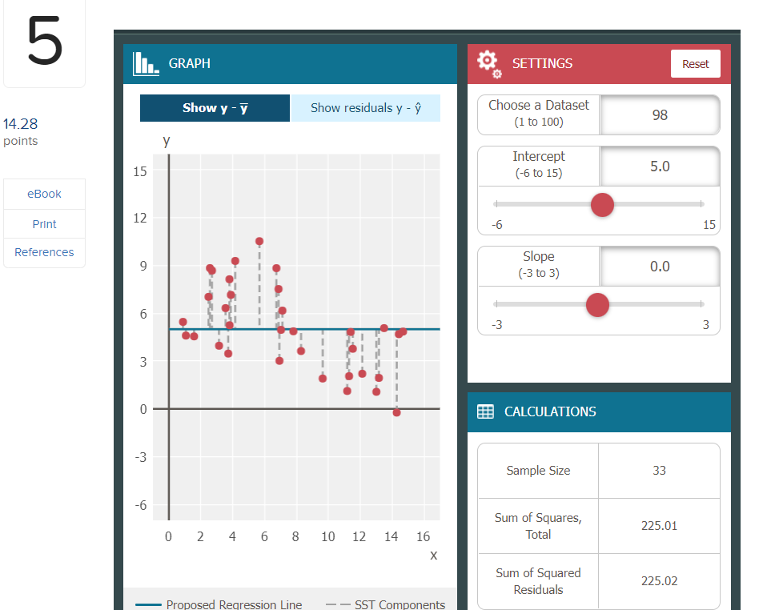Select the Sample Size value cell
Image resolution: width=767 pixels, height=610 pixels.
[659, 471]
